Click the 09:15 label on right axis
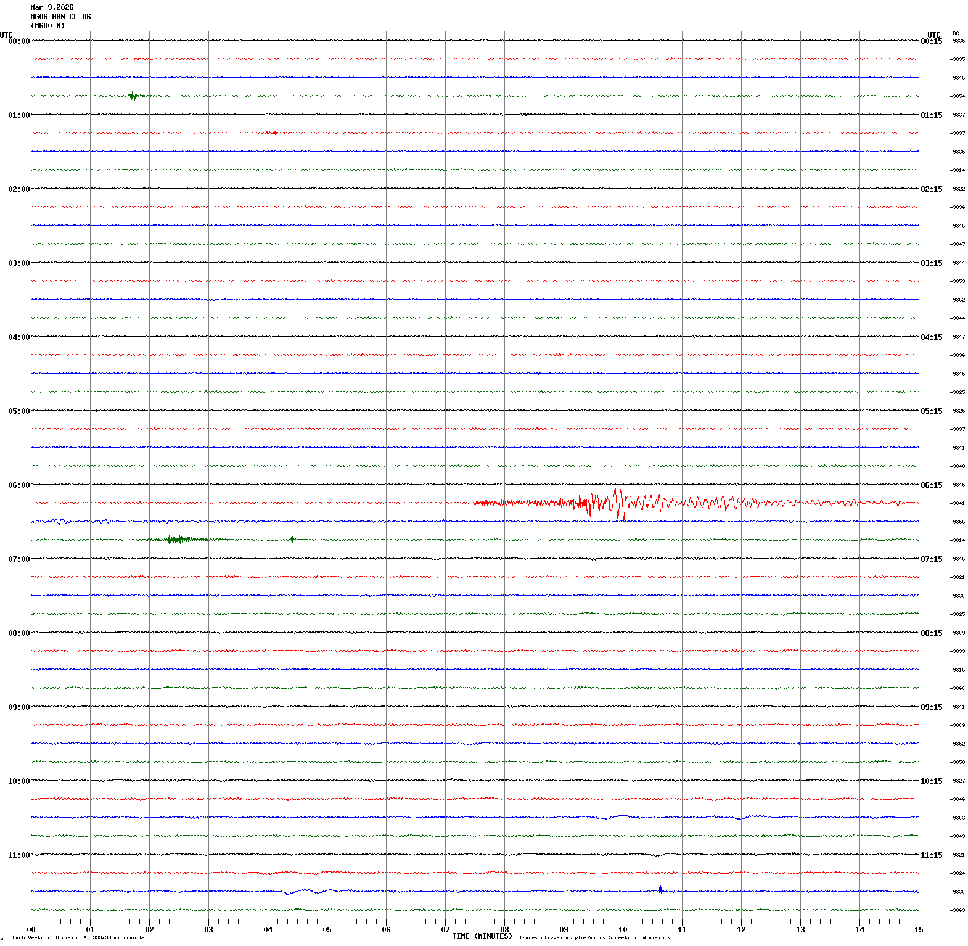Screen dimensions: 968x946 point(931,707)
